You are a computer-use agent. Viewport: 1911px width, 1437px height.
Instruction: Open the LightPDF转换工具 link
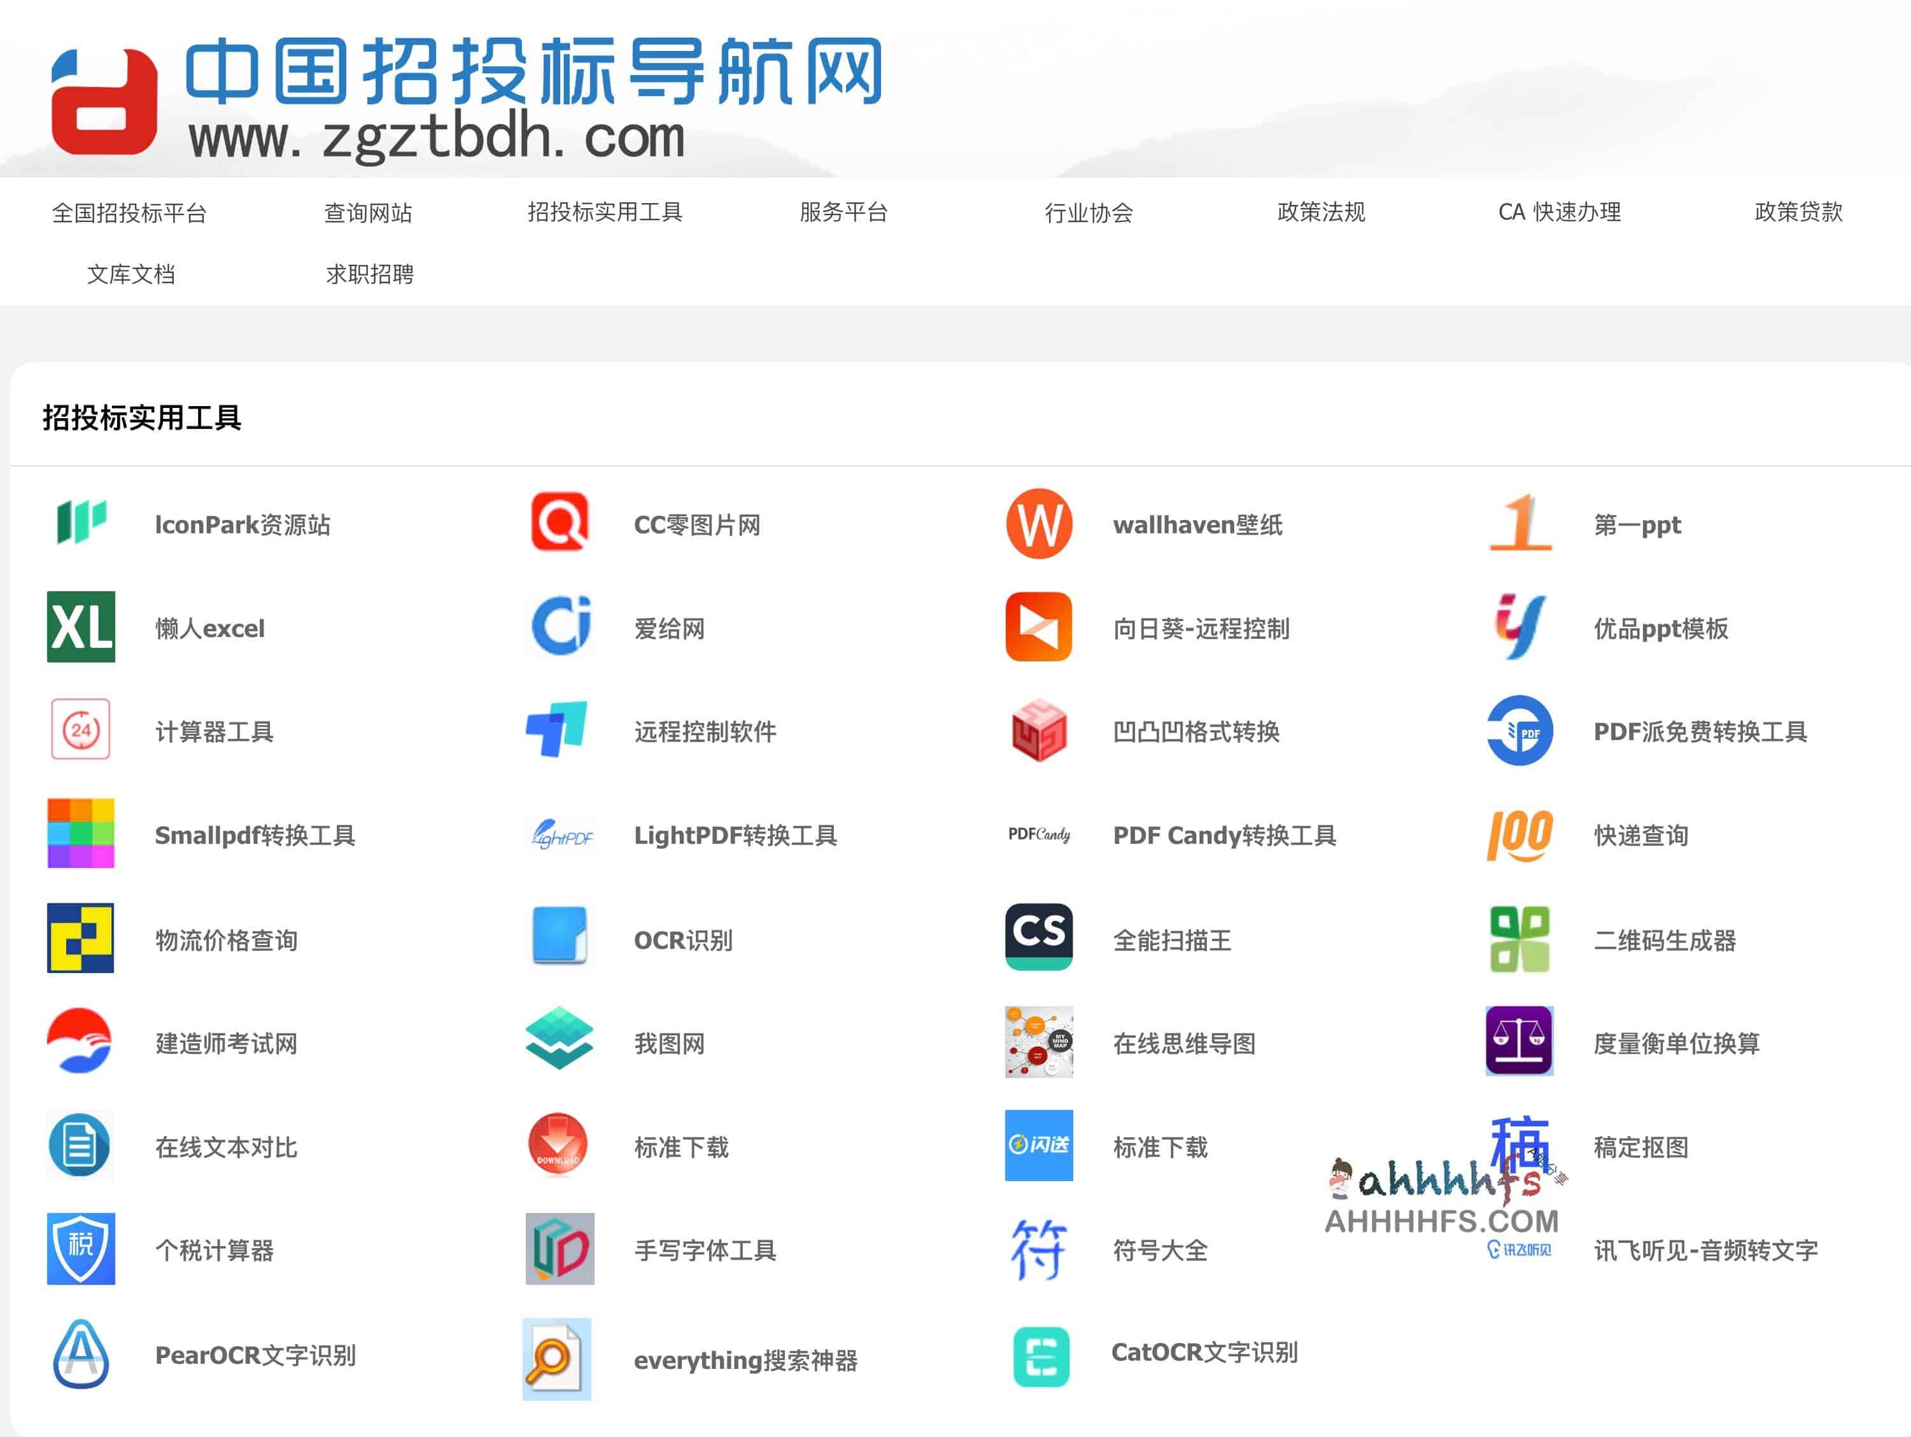(735, 833)
